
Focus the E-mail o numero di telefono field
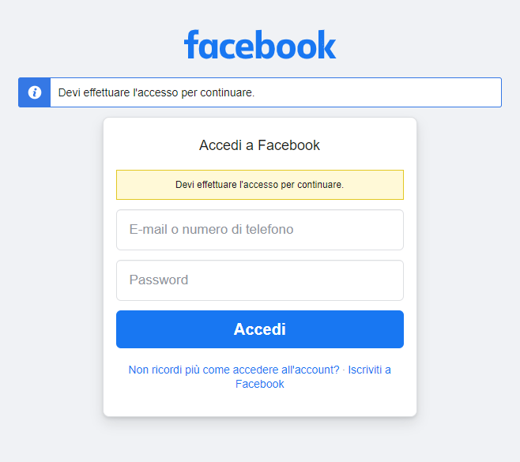point(259,230)
